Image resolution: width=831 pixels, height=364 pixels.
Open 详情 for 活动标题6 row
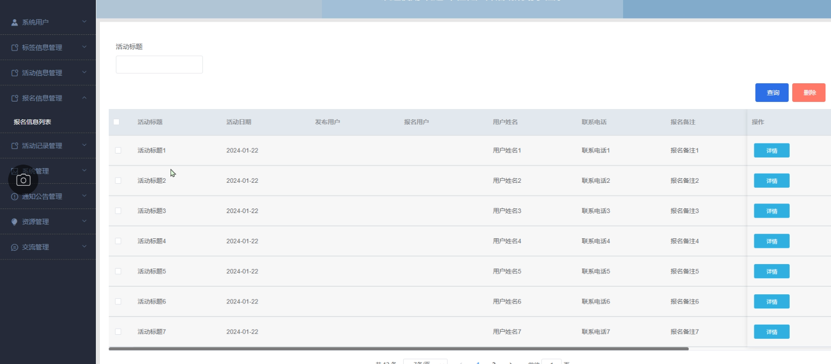coord(771,302)
